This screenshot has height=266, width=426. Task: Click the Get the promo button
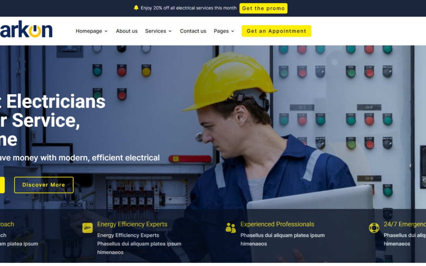coord(263,8)
